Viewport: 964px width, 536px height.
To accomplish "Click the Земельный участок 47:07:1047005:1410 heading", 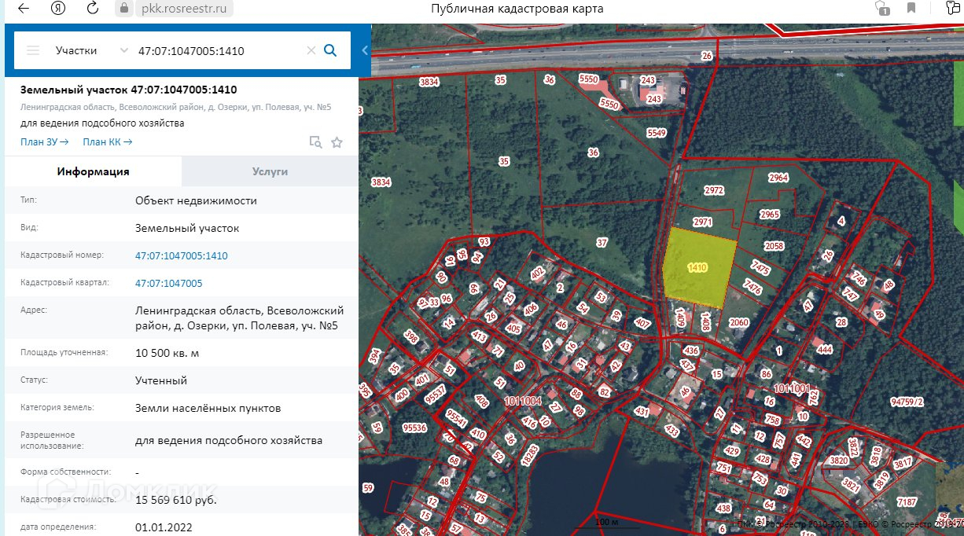I will click(129, 90).
